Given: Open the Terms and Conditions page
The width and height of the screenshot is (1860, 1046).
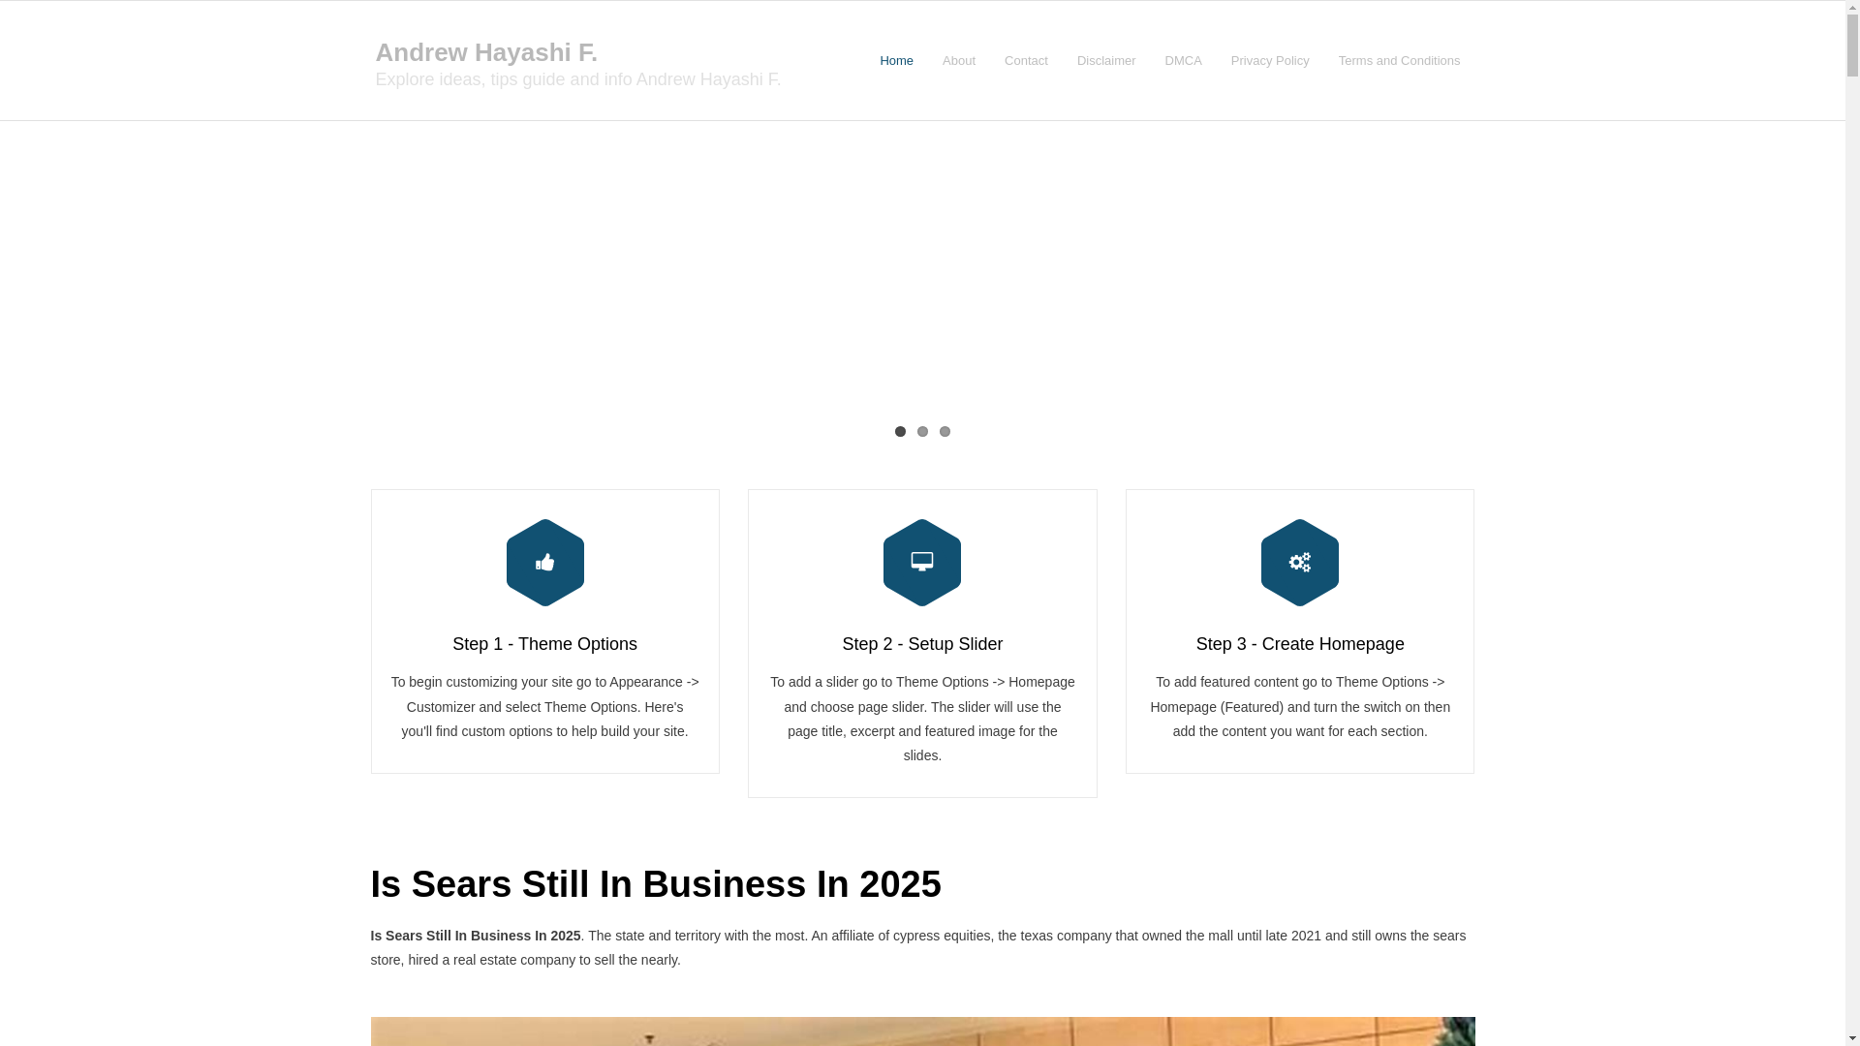Looking at the screenshot, I should coord(1399,61).
